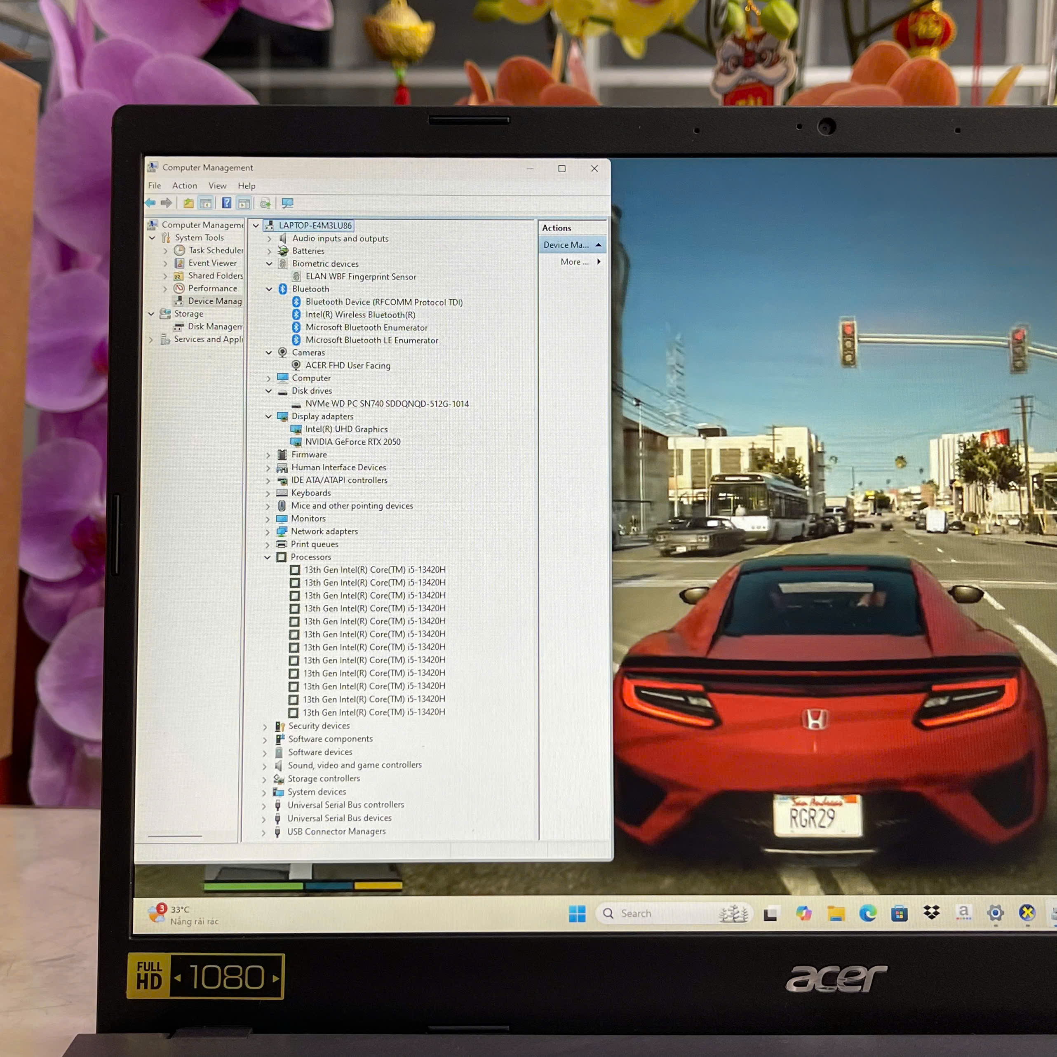Click the Print queues printer icon
Viewport: 1057px width, 1057px height.
tap(282, 544)
